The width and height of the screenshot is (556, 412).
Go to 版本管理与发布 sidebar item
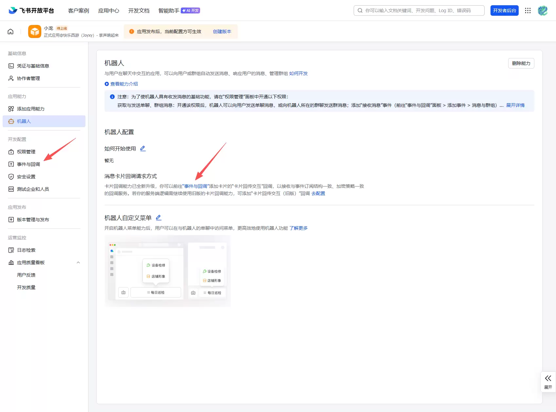tap(33, 220)
